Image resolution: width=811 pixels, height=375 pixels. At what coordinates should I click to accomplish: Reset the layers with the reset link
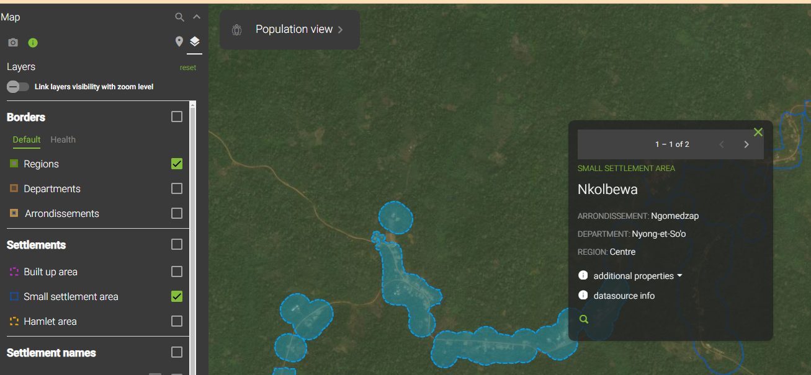click(188, 68)
